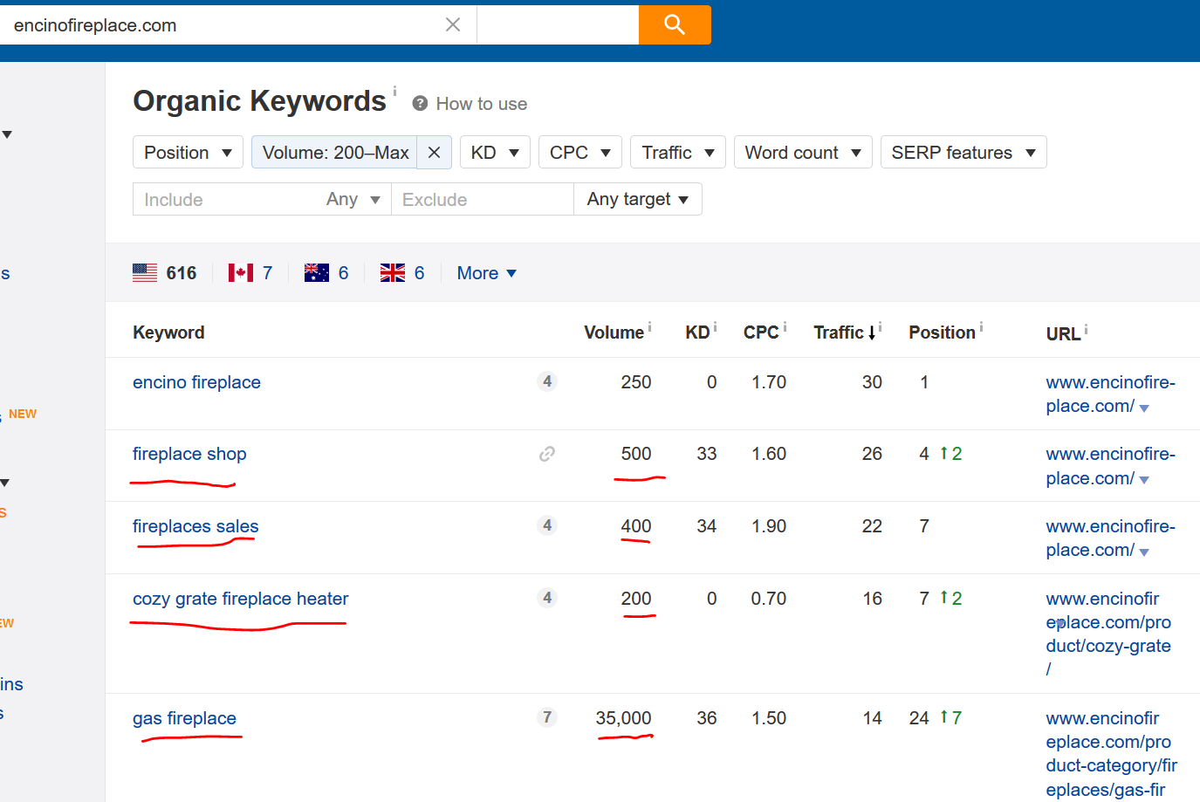Click SERP features badge for encino fireplace
The height and width of the screenshot is (802, 1200).
547,381
